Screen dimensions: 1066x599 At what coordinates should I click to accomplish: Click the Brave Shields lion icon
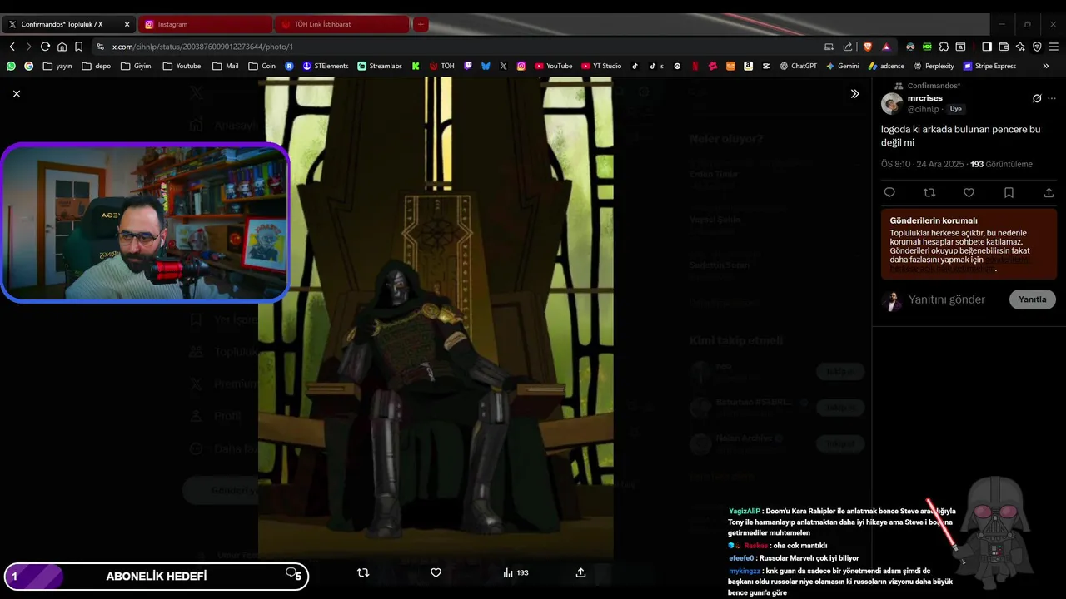pos(868,47)
